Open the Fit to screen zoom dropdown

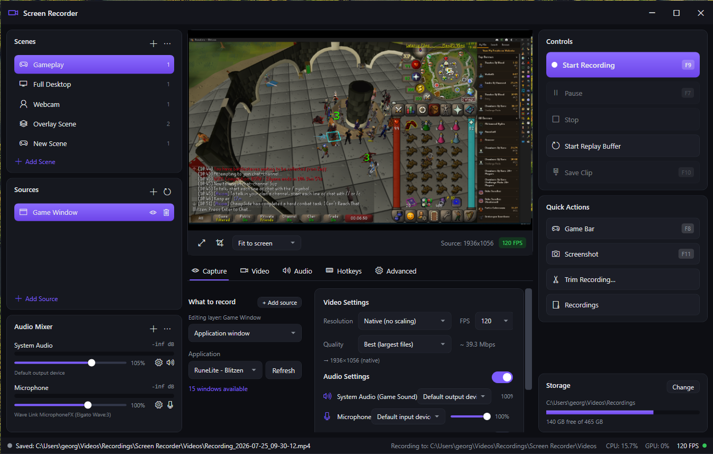pyautogui.click(x=266, y=243)
